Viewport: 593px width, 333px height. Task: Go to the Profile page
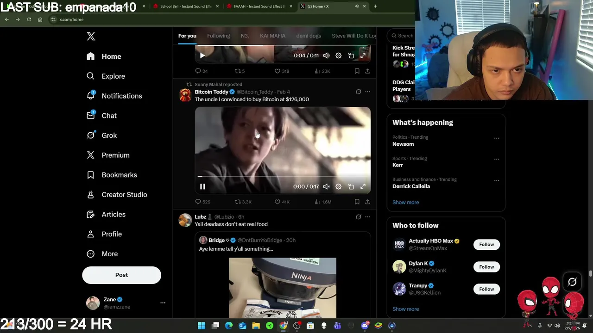(x=104, y=234)
